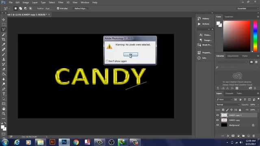Image resolution: width=260 pixels, height=146 pixels.
Task: Toggle lock image pixels
Action: coord(227,110)
